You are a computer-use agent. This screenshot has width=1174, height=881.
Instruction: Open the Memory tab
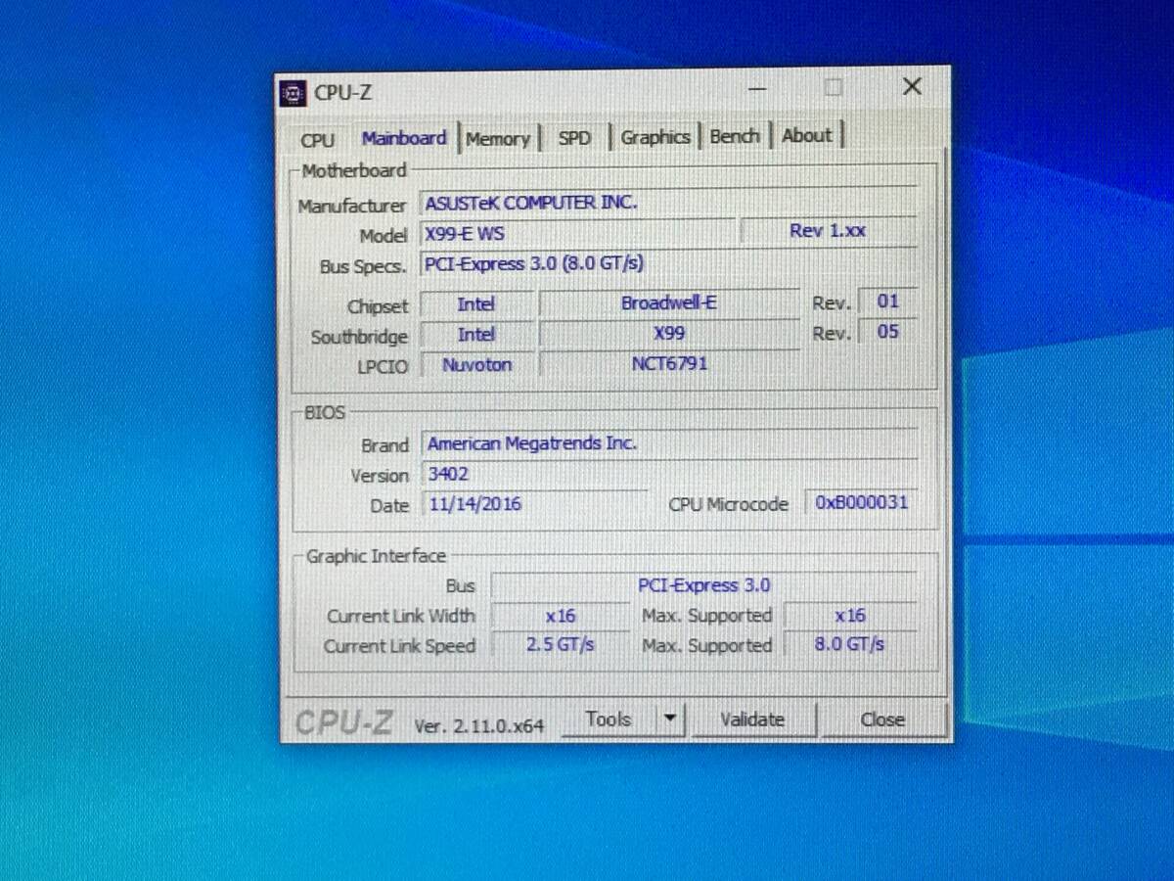click(498, 139)
